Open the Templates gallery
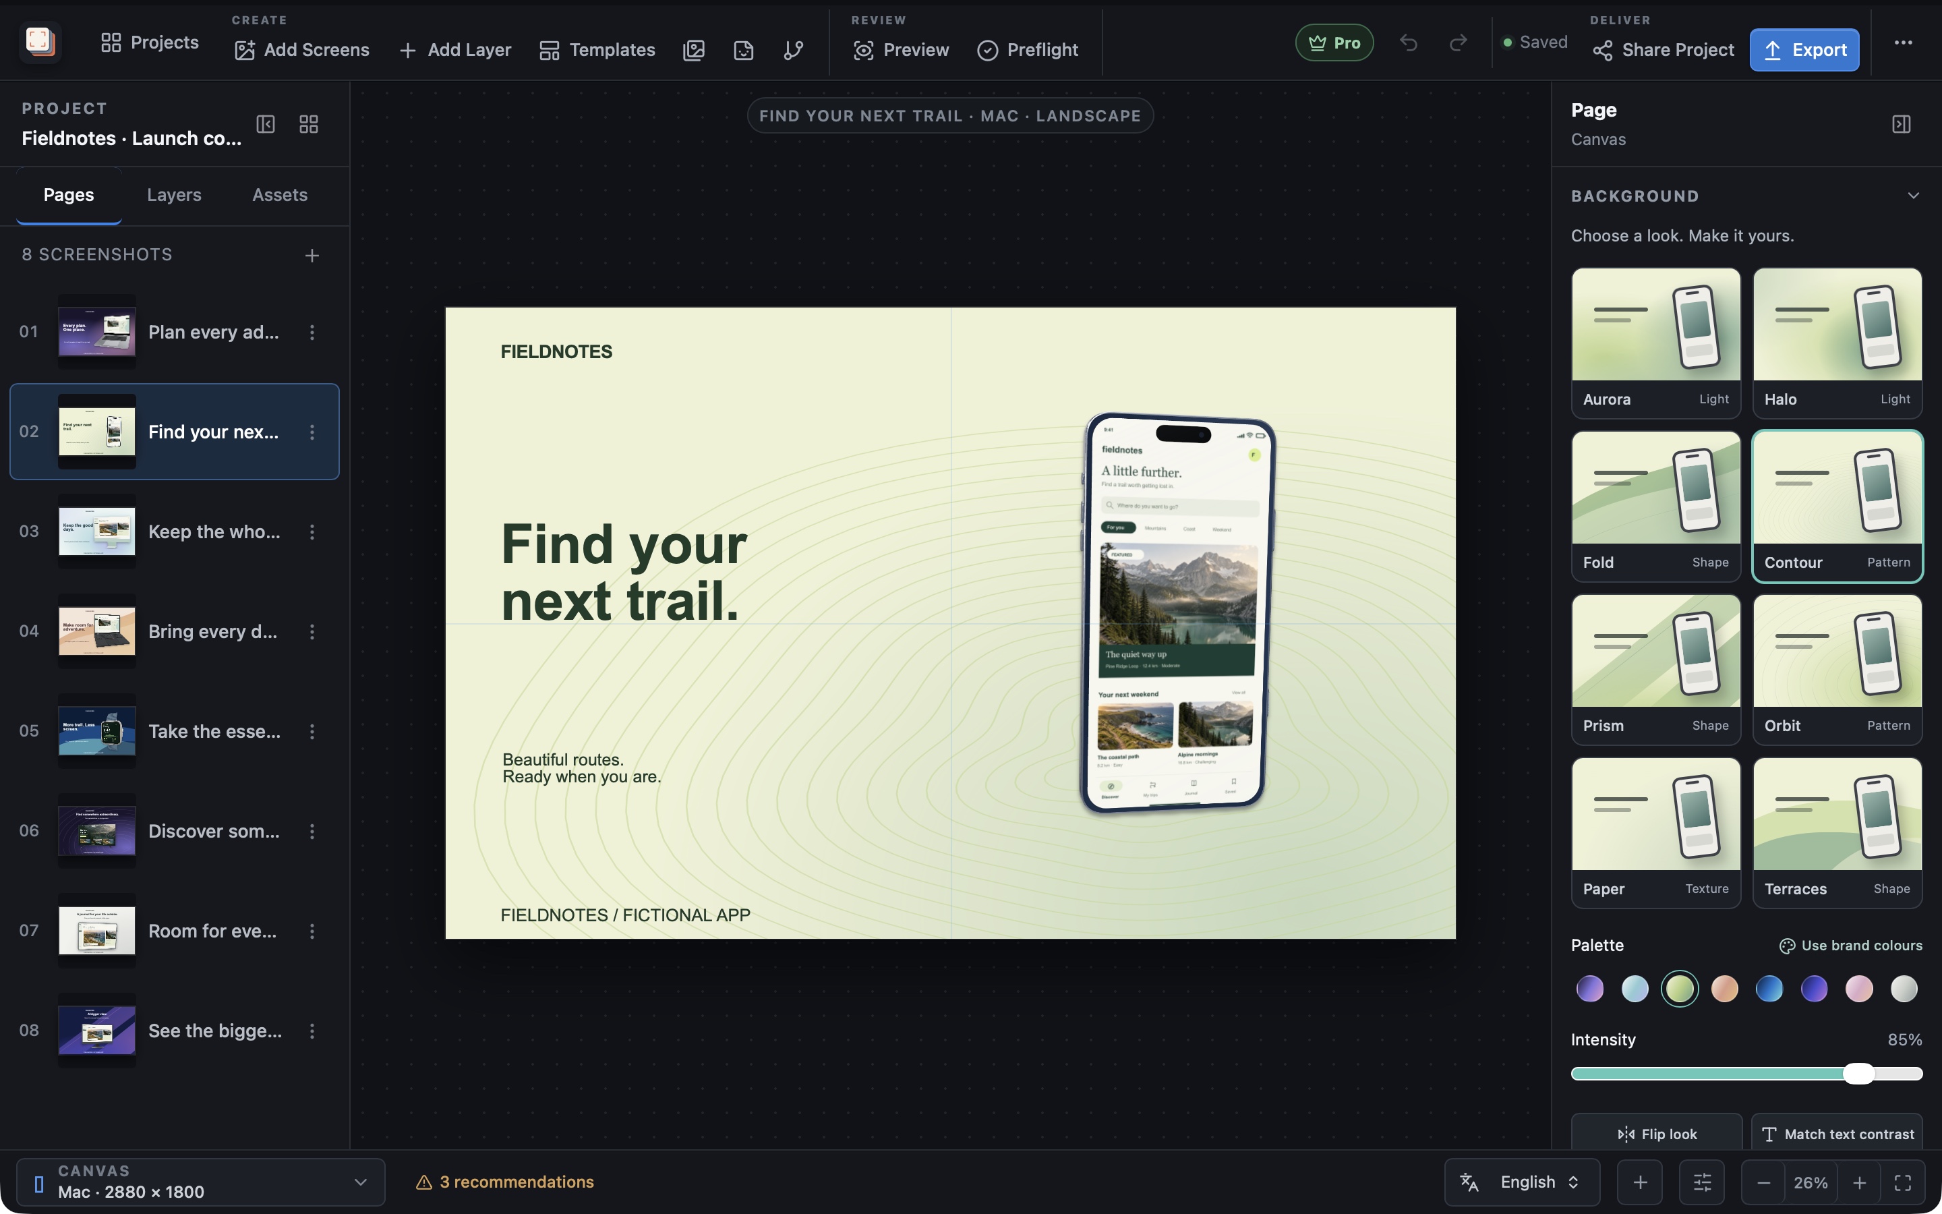 597,50
